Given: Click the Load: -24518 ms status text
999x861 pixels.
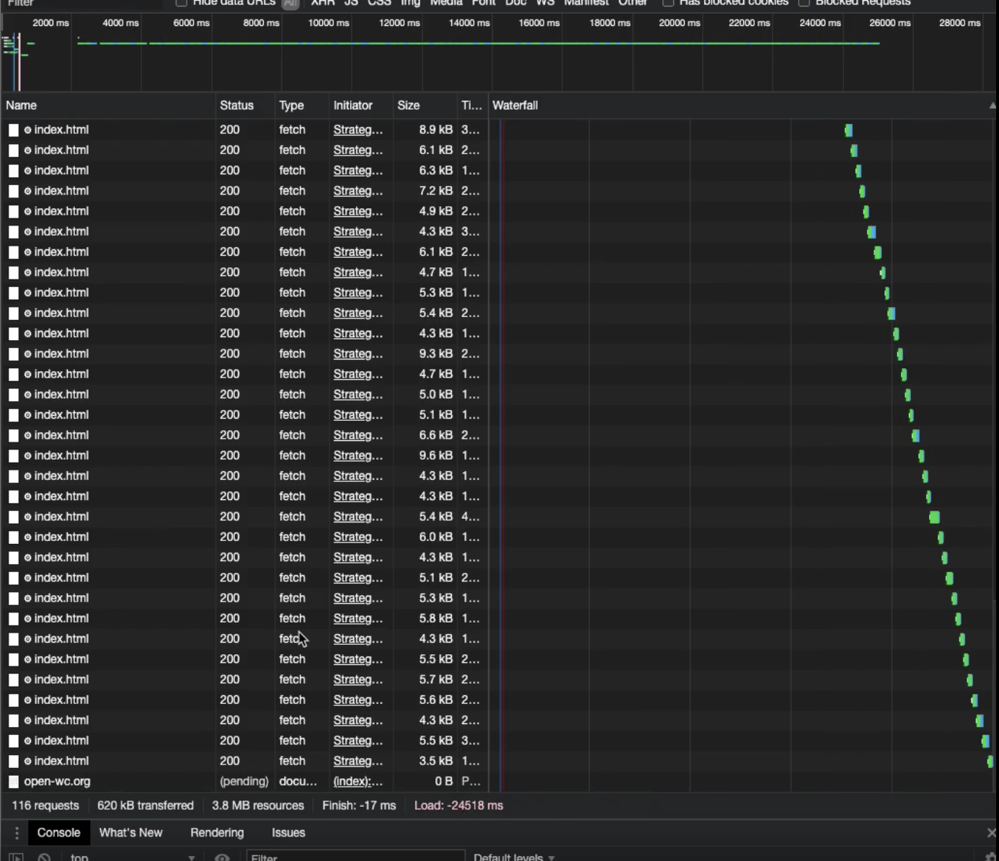Looking at the screenshot, I should (x=458, y=806).
